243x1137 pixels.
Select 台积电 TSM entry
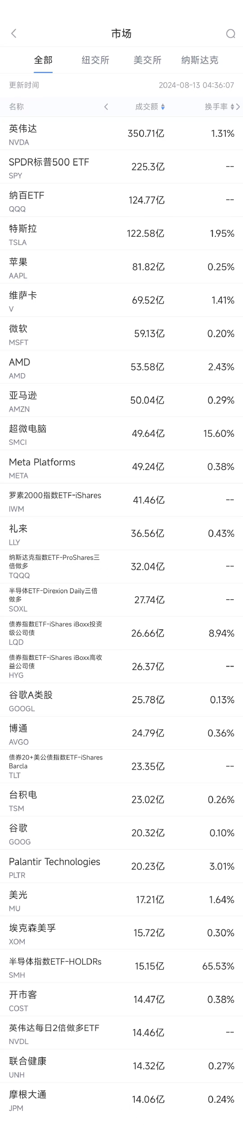pyautogui.click(x=121, y=800)
